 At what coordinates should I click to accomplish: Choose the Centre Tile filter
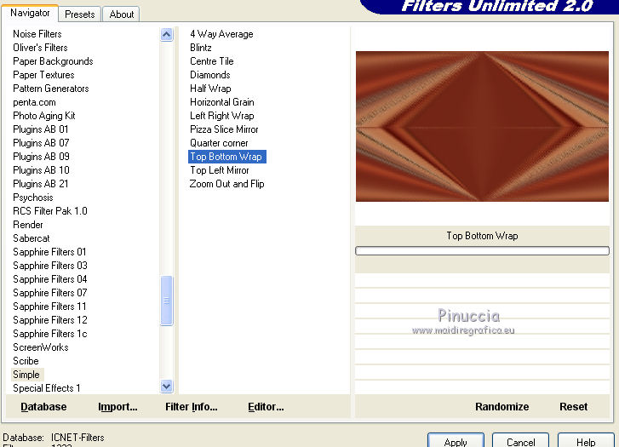[x=212, y=61]
